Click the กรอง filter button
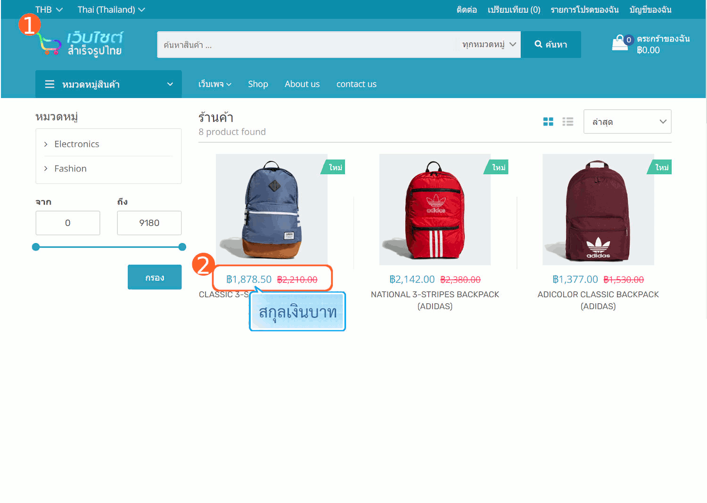 (155, 277)
